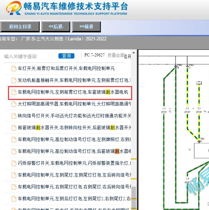This screenshot has height=210, width=209.
Task: Click the blue 查询 search button
Action: coord(66,56)
